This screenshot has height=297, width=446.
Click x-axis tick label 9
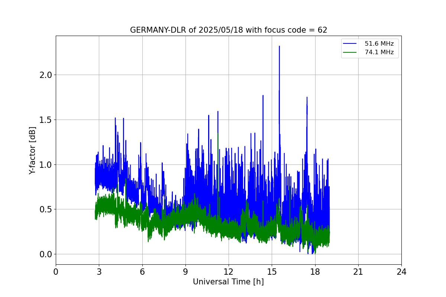tap(185, 272)
